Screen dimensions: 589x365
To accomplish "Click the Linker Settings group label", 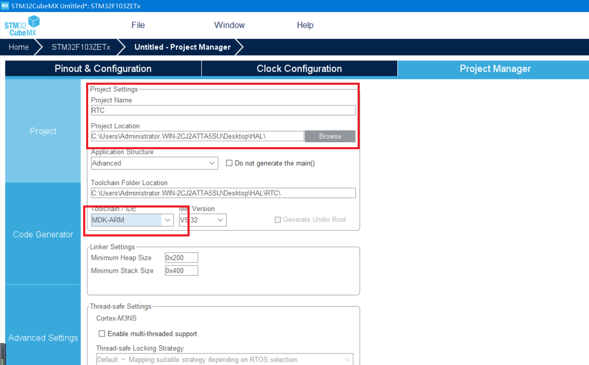I will (112, 247).
